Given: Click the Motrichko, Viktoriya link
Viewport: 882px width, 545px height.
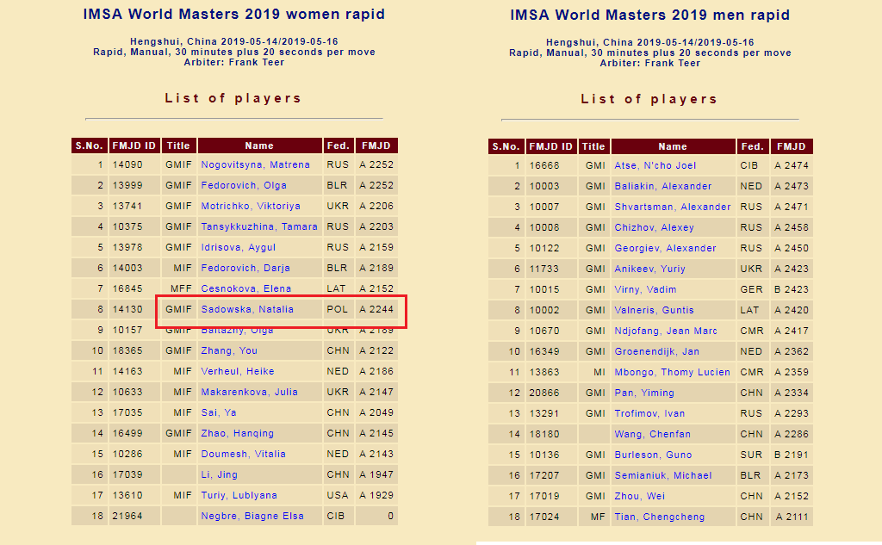Looking at the screenshot, I should (251, 206).
